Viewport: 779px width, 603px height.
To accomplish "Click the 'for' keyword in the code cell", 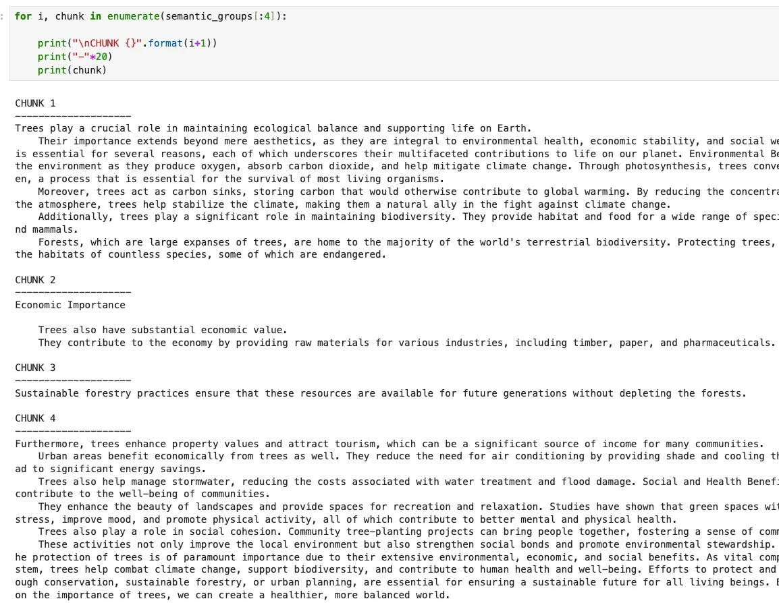I will [23, 16].
